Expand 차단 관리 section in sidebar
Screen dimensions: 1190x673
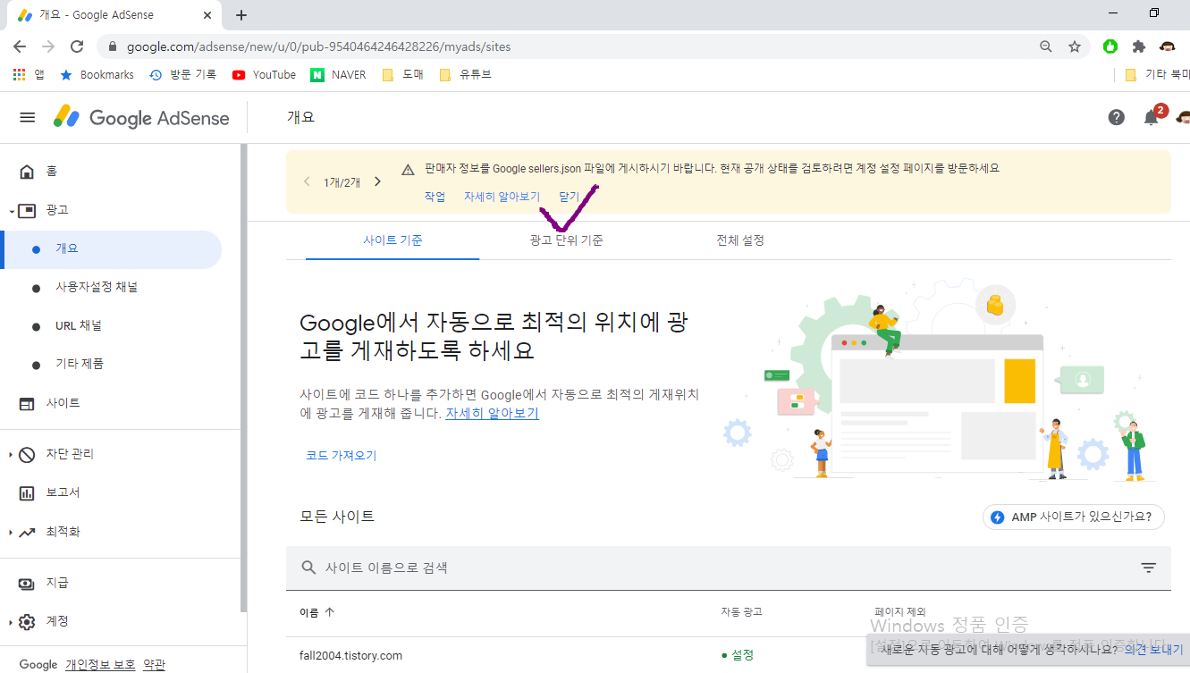point(11,455)
